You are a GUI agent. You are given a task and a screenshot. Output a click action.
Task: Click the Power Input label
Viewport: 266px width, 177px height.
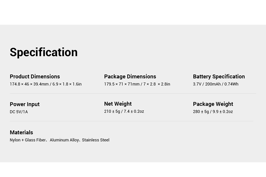(x=25, y=104)
